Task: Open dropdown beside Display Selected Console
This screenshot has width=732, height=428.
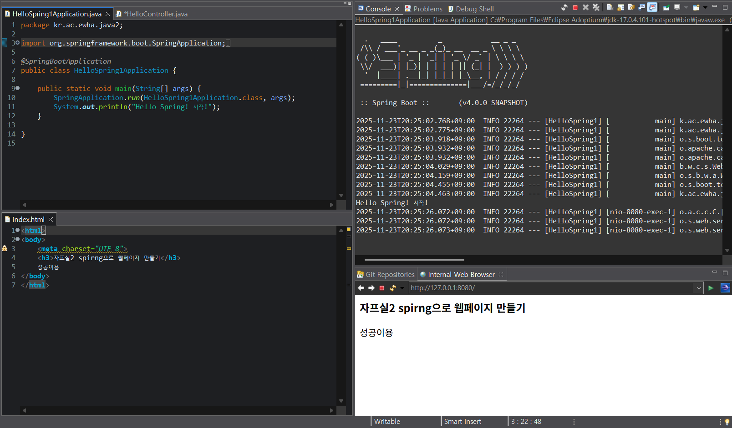Action: click(x=686, y=7)
